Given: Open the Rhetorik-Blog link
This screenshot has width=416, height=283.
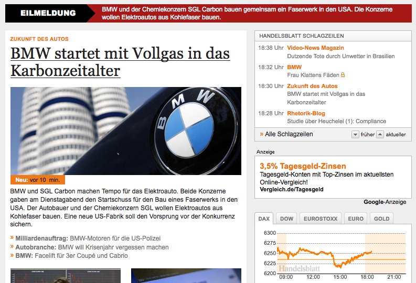Looking at the screenshot, I should tap(306, 113).
